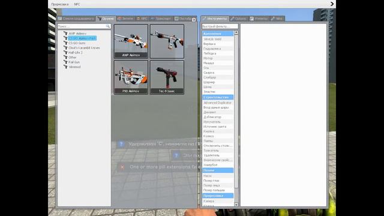Focus the Поиск search field
The image size is (384, 216).
[84, 26]
